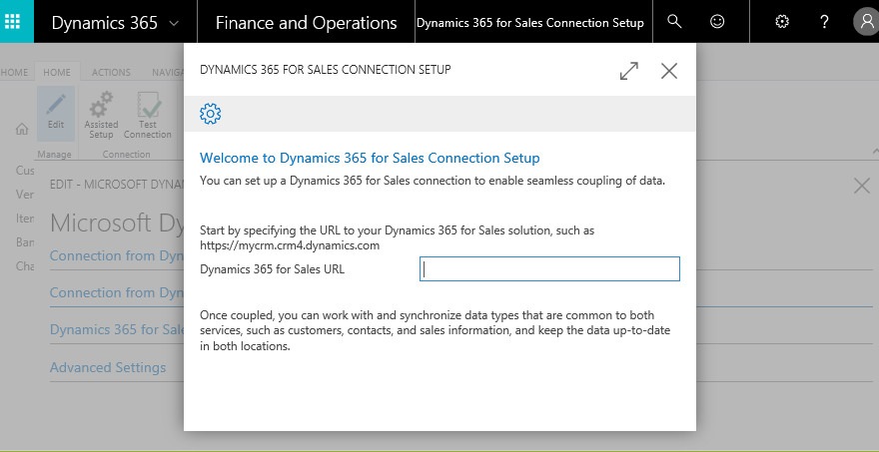
Task: Focus the Dynamics 365 for Sales URL field
Action: pyautogui.click(x=549, y=268)
